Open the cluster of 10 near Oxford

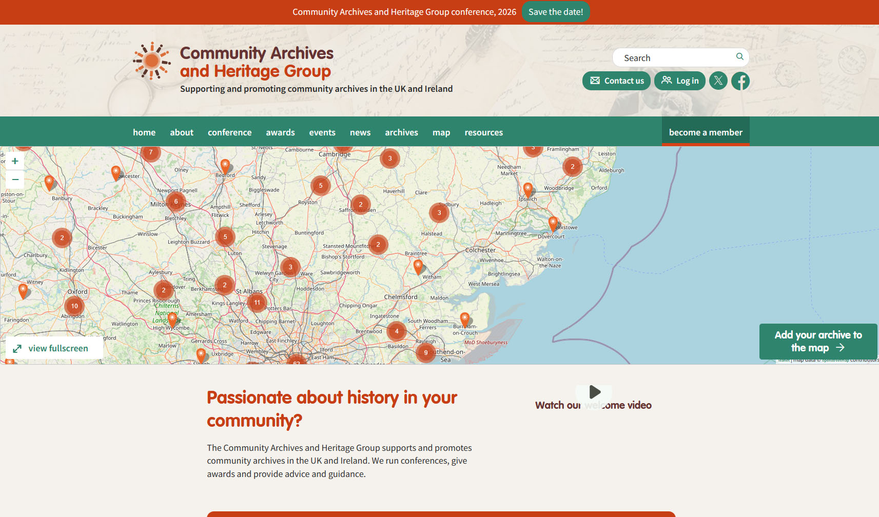[74, 306]
